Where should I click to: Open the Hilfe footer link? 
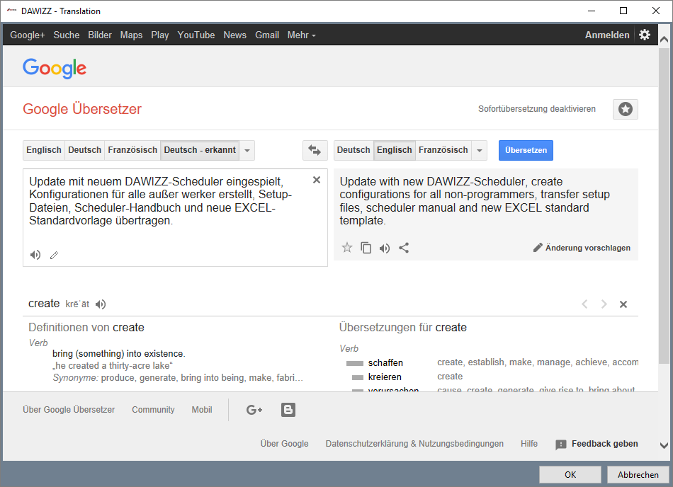(x=529, y=444)
